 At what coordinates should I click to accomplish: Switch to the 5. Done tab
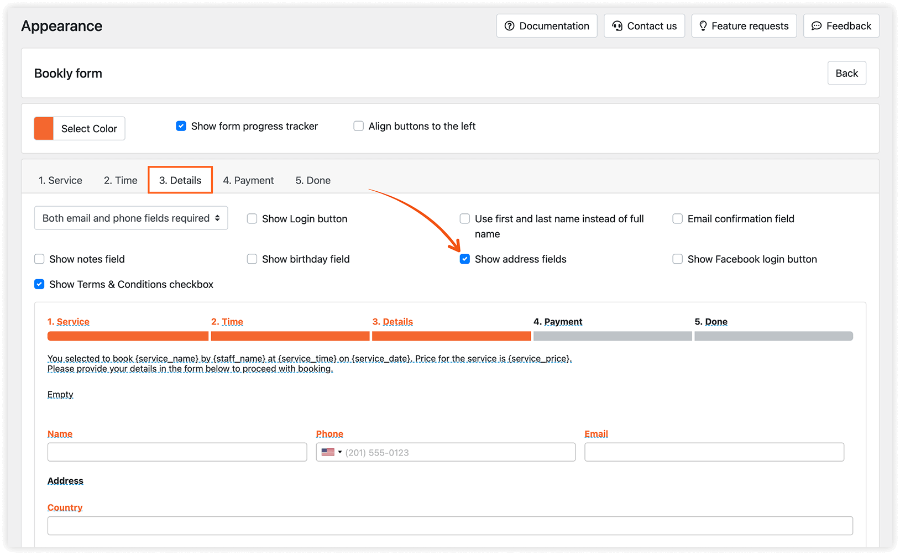(x=313, y=180)
